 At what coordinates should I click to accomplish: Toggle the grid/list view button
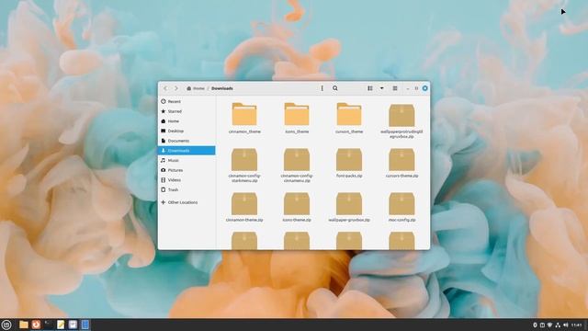(x=369, y=88)
